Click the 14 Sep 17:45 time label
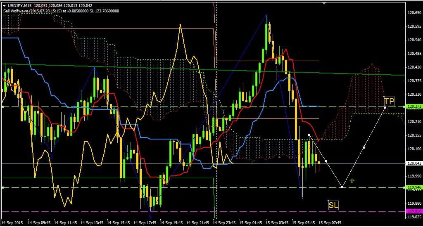The width and height of the screenshot is (423, 227). tap(145, 223)
